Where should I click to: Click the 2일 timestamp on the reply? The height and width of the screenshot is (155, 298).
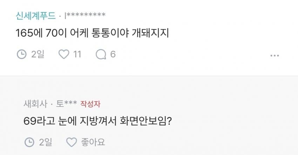coord(45,142)
